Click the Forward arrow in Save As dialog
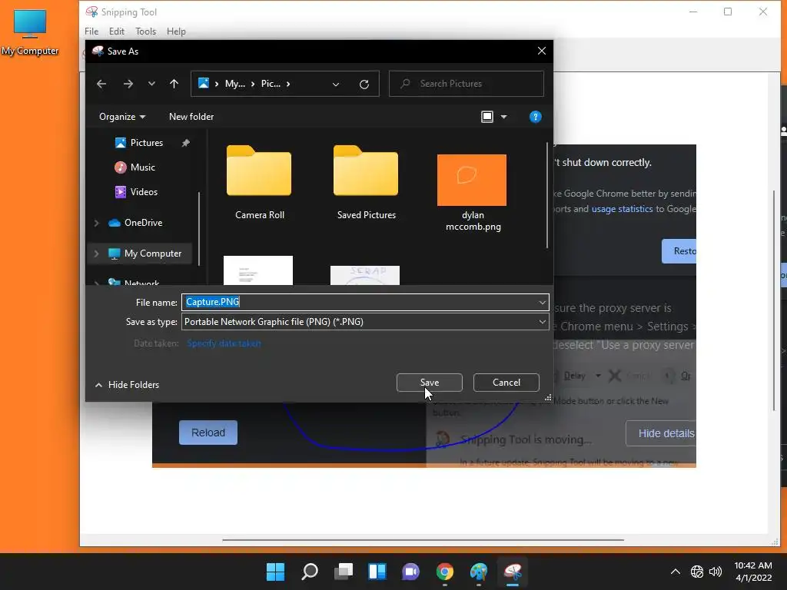 pyautogui.click(x=128, y=84)
